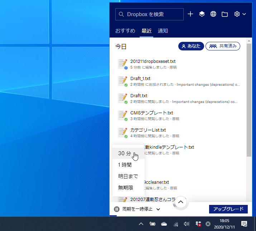Click the アップグレード button
This screenshot has height=231, width=256.
[228, 209]
